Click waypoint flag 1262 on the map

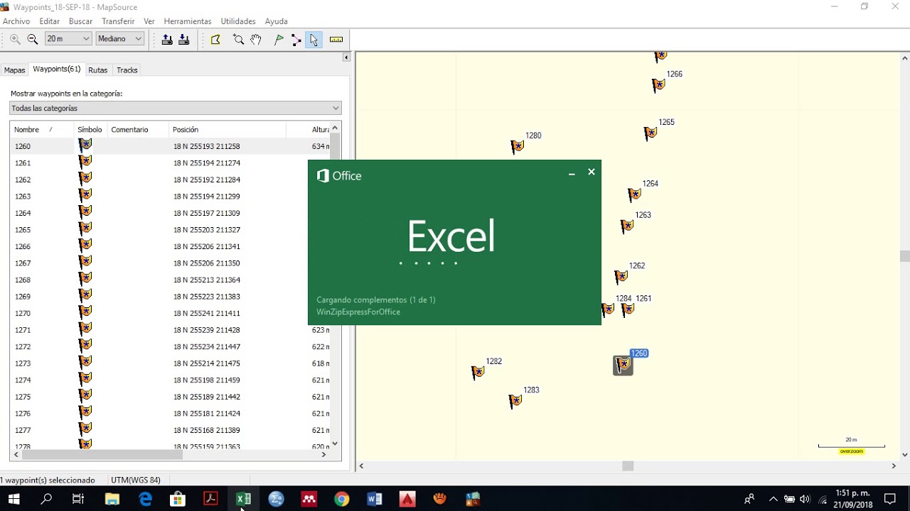[x=621, y=276]
